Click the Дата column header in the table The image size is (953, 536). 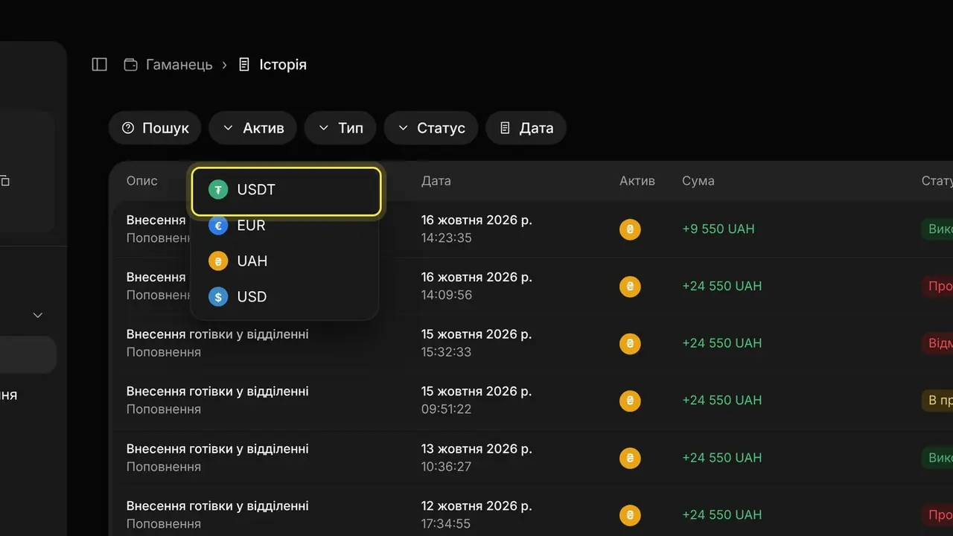tap(436, 181)
